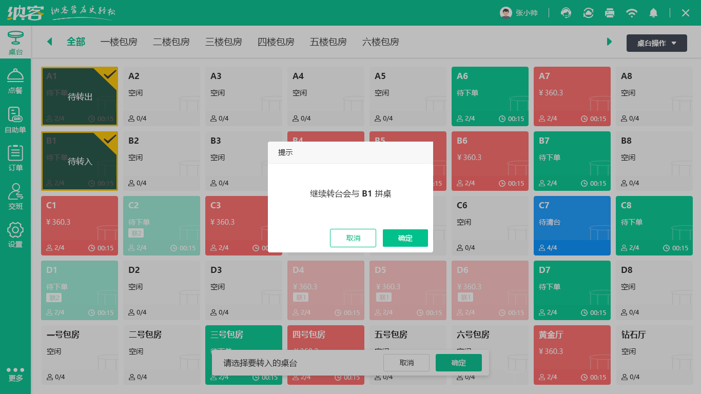Go to 订单 orders in sidebar
The width and height of the screenshot is (701, 394).
click(15, 158)
